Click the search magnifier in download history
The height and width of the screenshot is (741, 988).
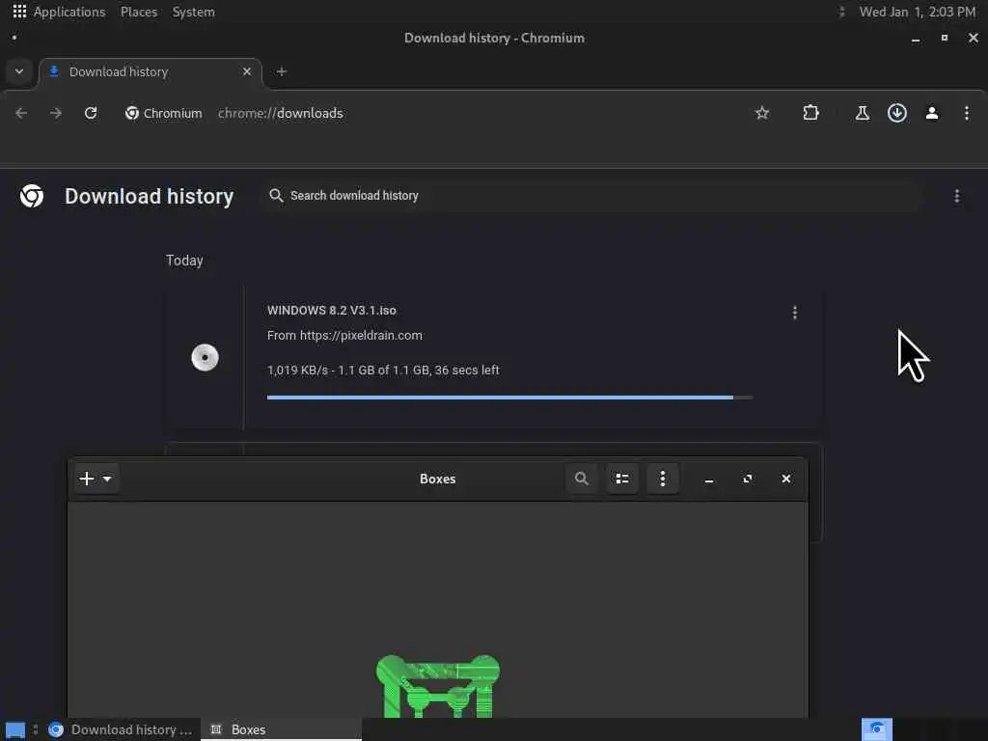tap(276, 196)
